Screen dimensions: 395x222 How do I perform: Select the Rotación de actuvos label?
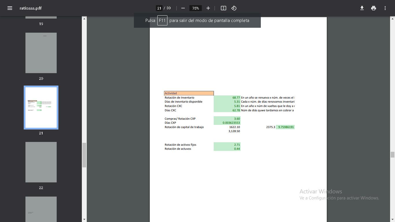(x=178, y=149)
